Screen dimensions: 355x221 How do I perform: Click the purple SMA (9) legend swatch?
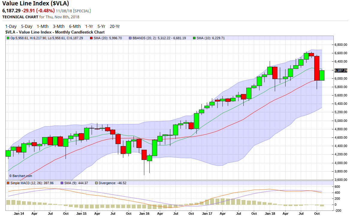coord(62,183)
